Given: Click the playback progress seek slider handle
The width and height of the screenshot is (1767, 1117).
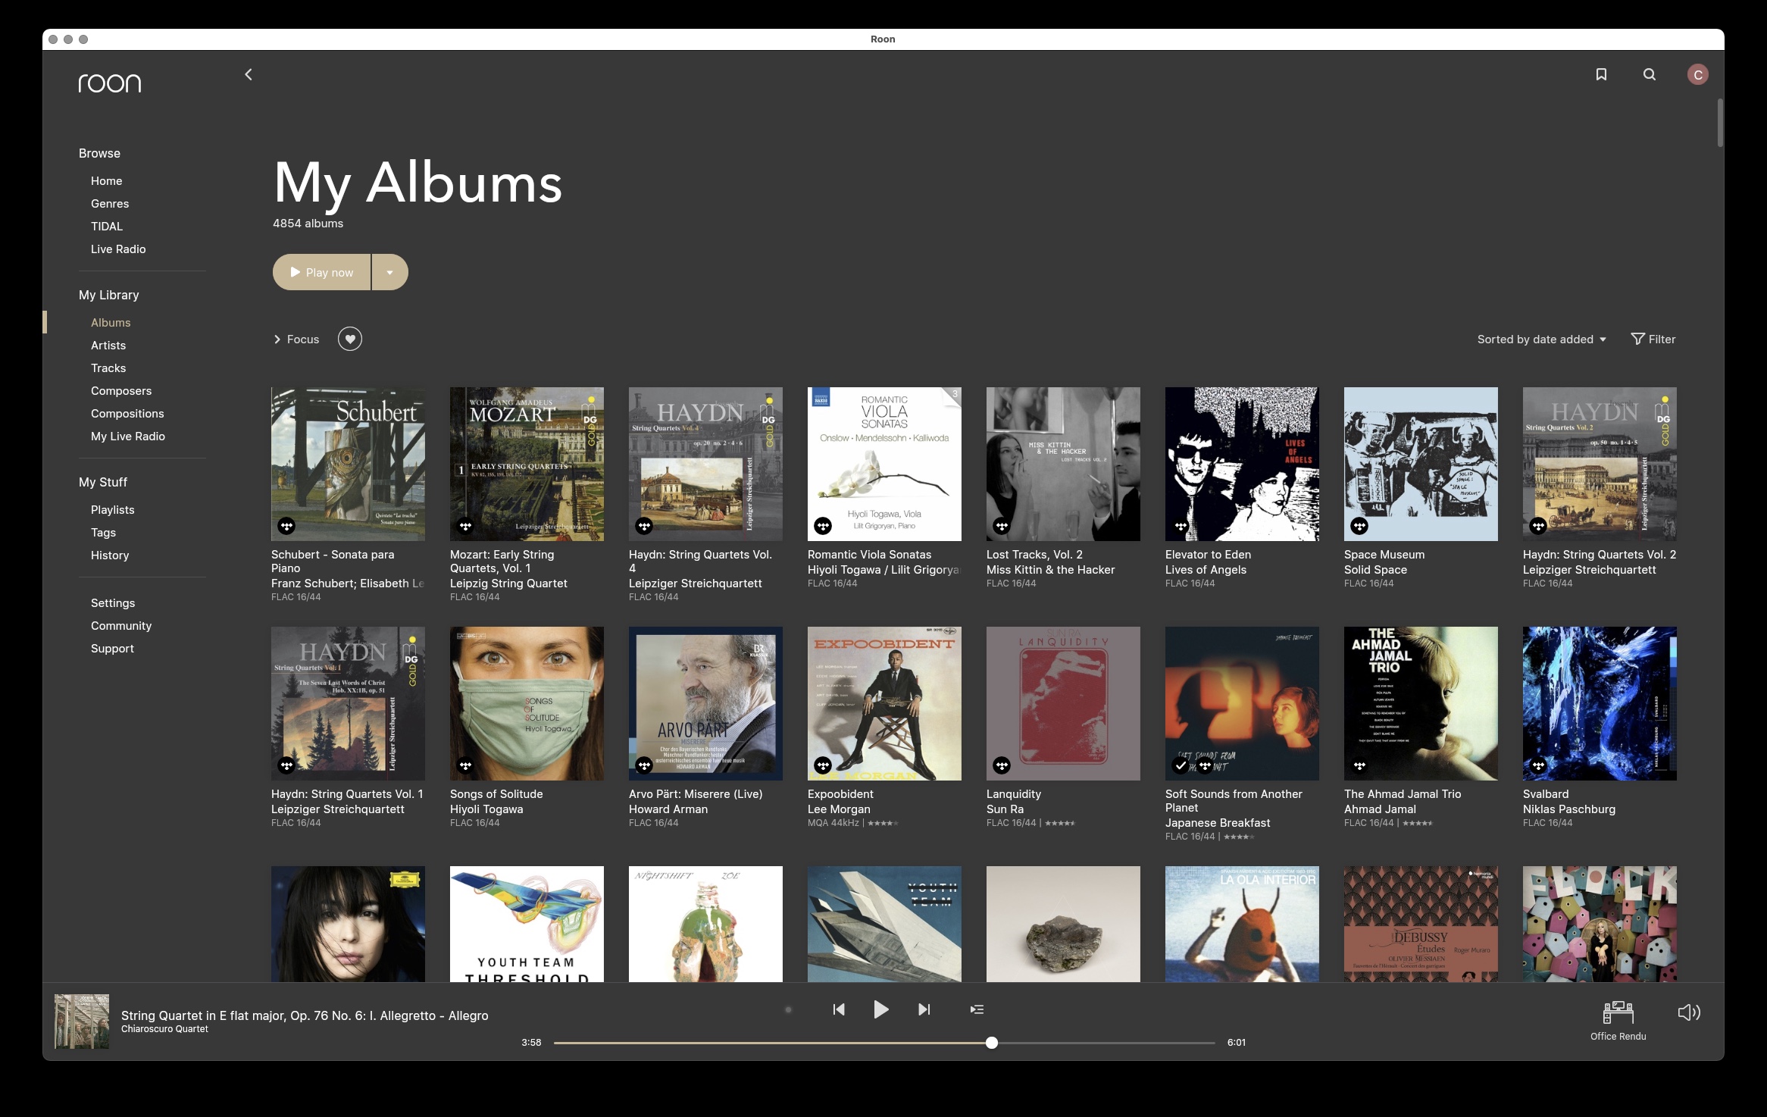Looking at the screenshot, I should (x=992, y=1043).
